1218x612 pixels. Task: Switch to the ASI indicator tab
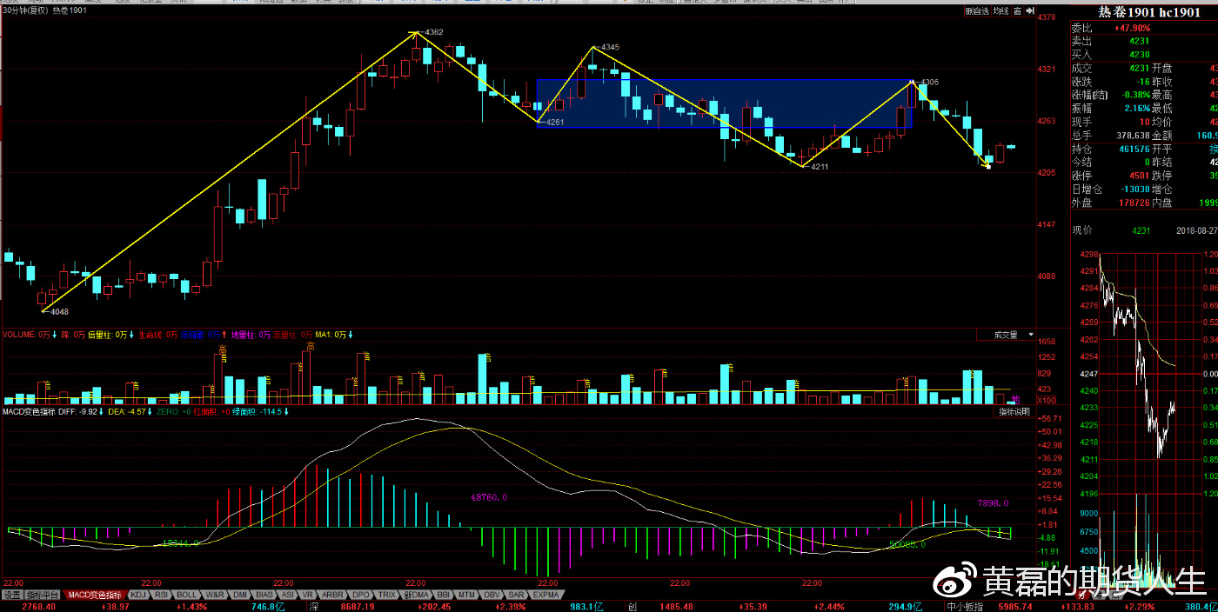coord(288,595)
